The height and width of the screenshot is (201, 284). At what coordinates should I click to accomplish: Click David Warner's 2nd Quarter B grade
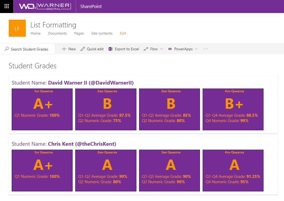tap(107, 104)
